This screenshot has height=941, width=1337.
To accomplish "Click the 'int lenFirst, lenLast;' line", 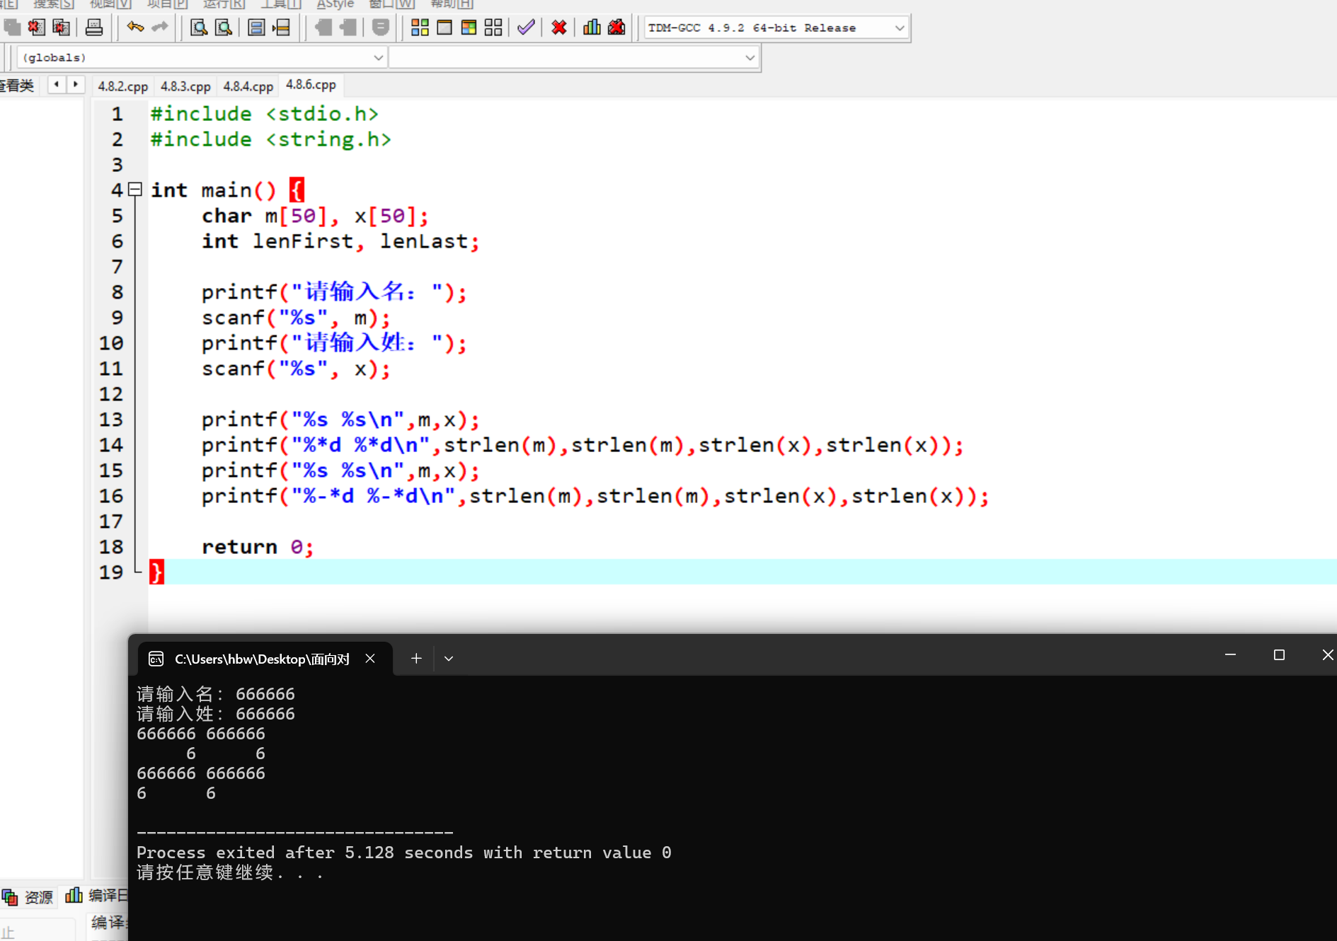I will tap(340, 241).
